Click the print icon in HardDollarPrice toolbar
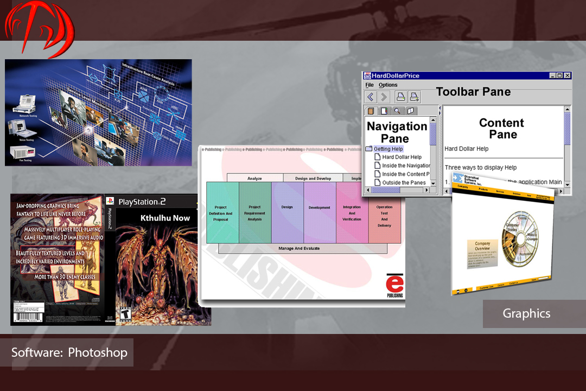This screenshot has width=586, height=391. pos(400,97)
